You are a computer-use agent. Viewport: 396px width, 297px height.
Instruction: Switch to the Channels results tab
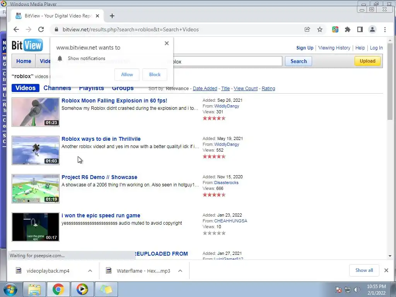coord(57,88)
